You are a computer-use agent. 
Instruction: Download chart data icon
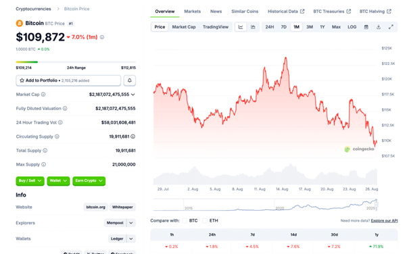(379, 27)
